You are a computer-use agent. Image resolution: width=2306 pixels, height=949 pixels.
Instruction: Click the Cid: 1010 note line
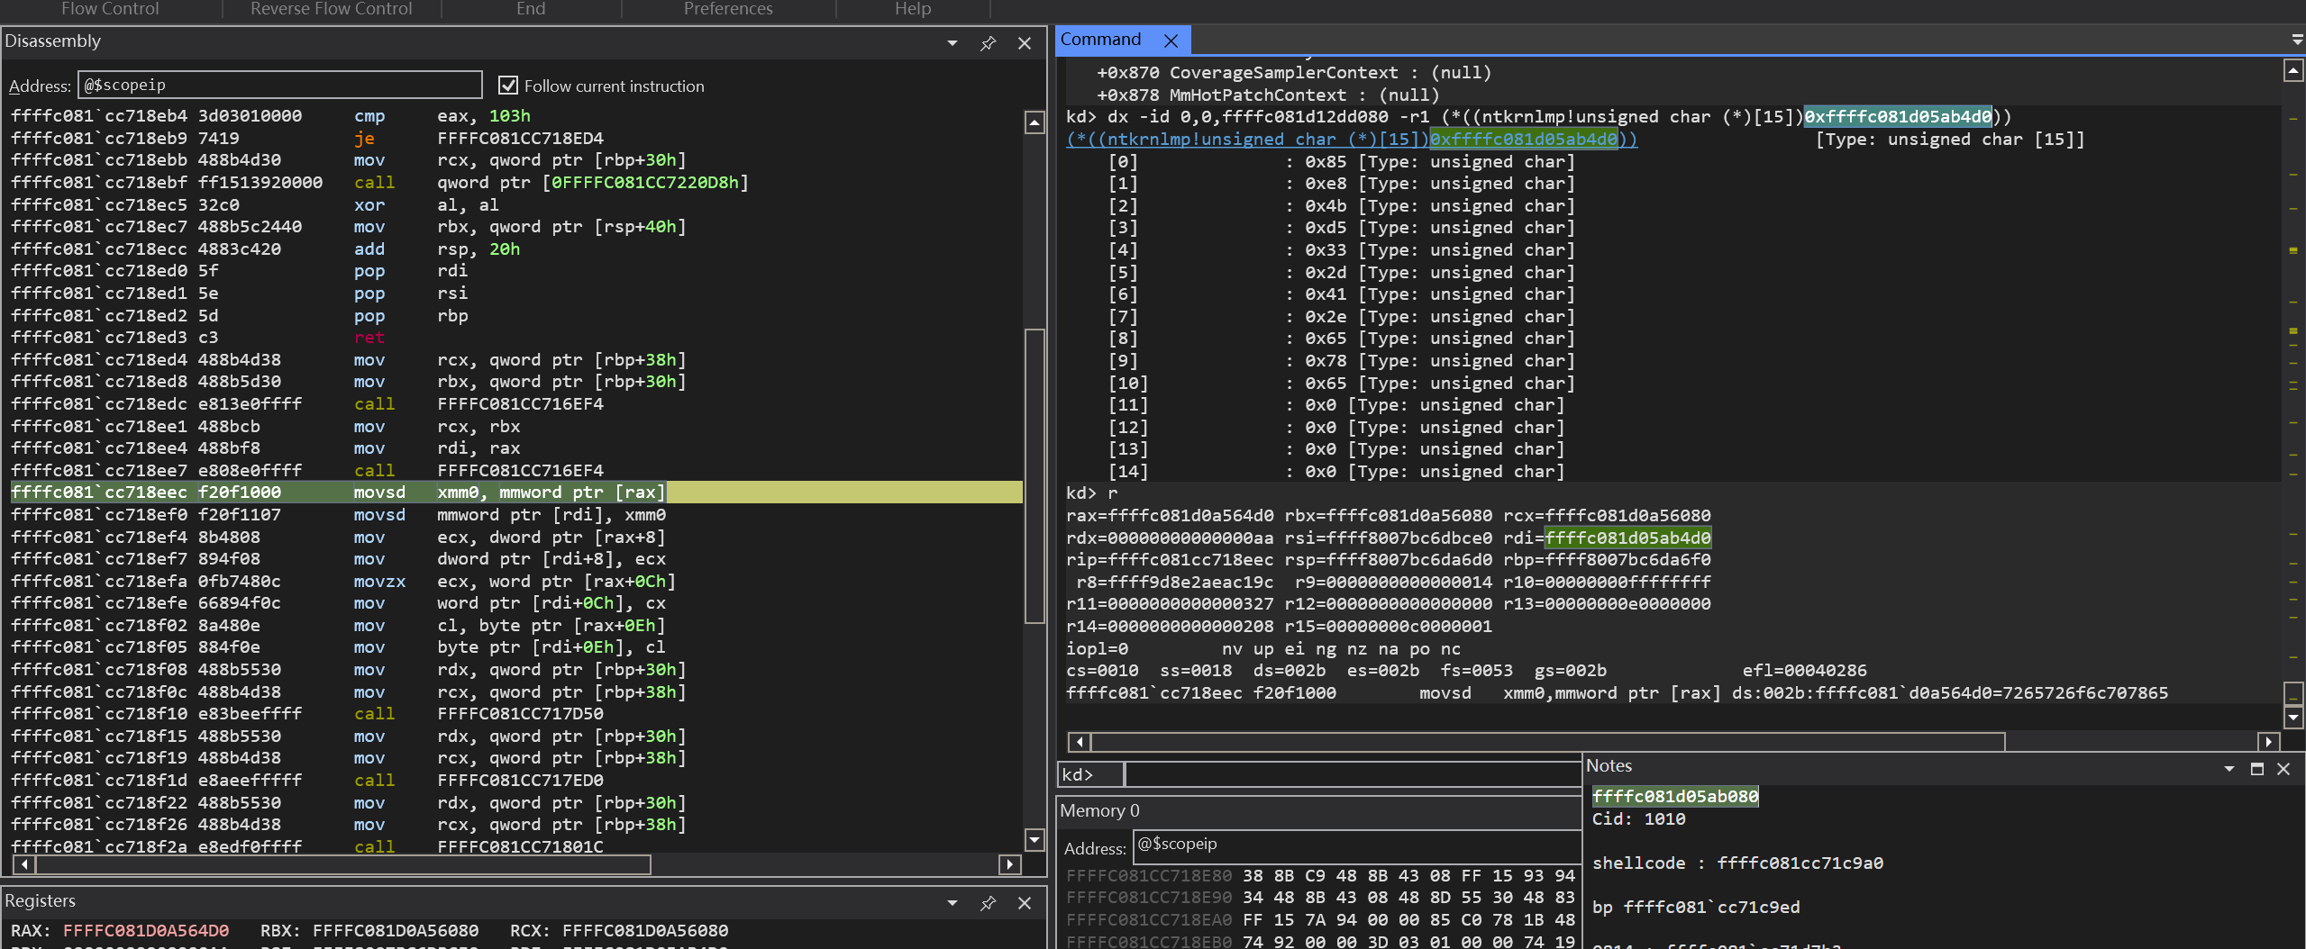click(x=1638, y=819)
